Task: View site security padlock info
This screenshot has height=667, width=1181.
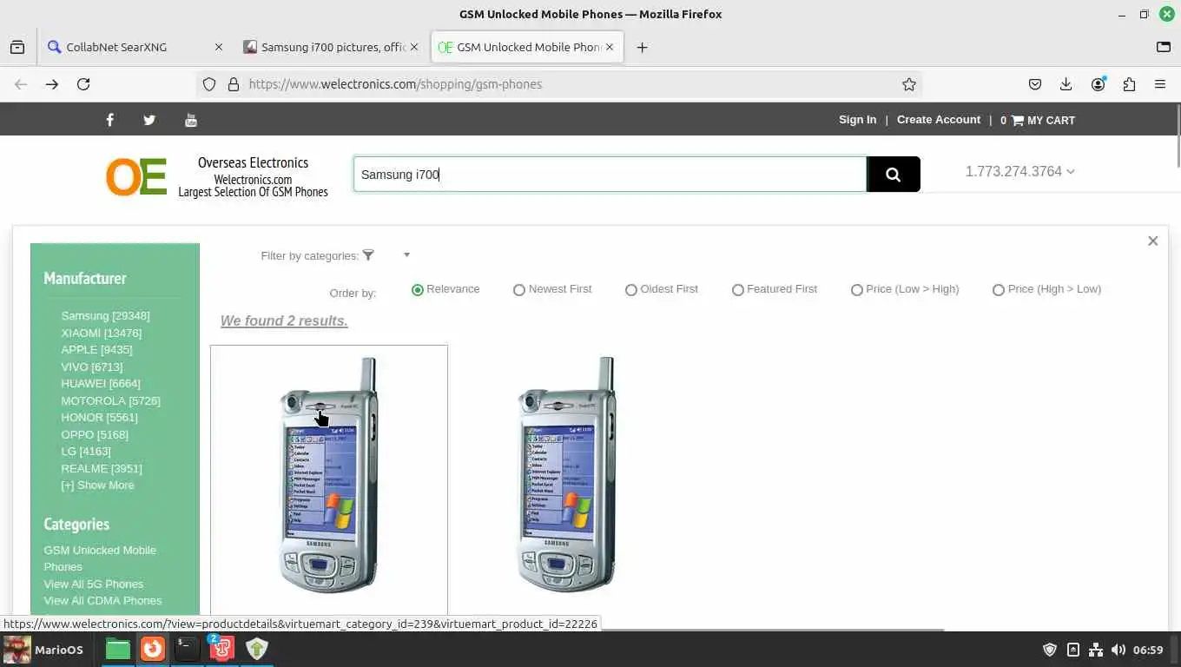Action: coord(233,84)
